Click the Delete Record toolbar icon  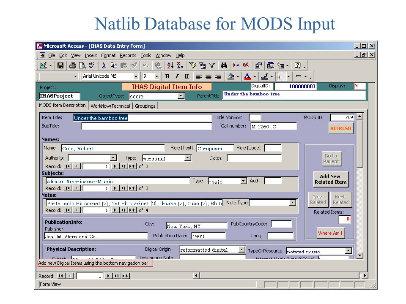coord(246,66)
